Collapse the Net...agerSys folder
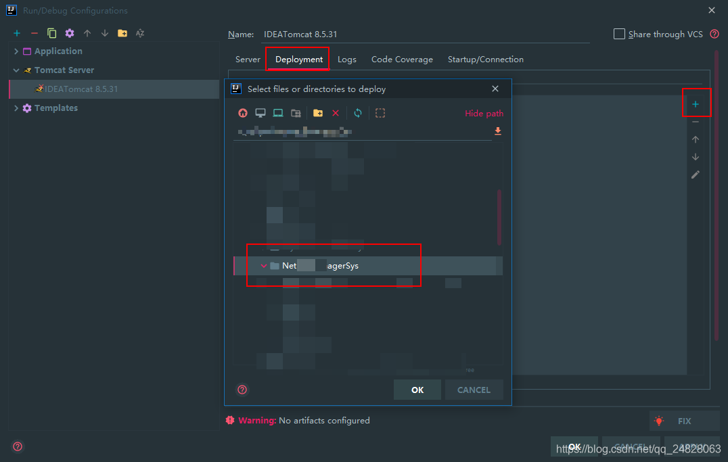 pyautogui.click(x=264, y=266)
